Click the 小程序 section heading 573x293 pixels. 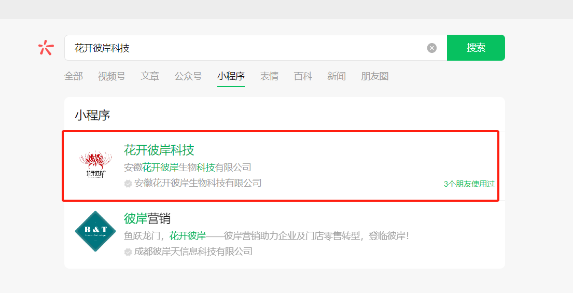92,116
